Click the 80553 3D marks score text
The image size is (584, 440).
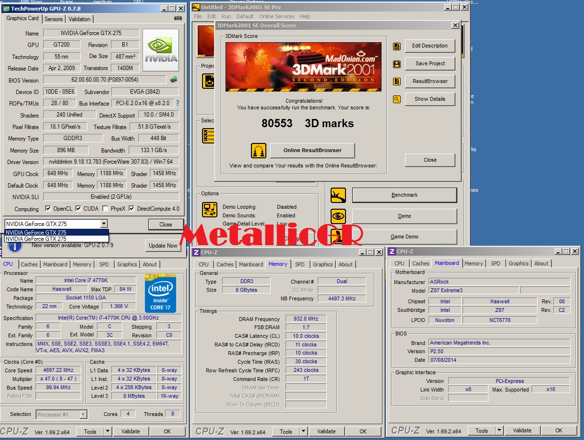click(308, 123)
